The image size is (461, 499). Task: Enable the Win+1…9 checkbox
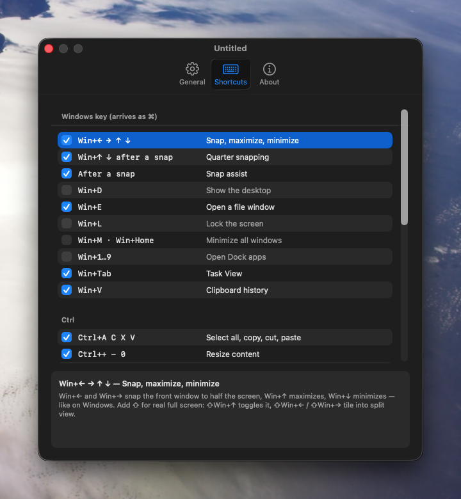(67, 257)
